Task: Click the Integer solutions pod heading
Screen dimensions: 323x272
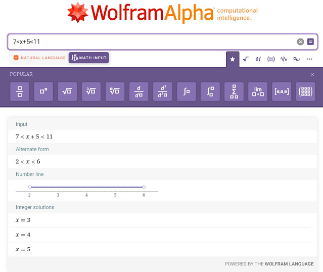Action: [35, 207]
